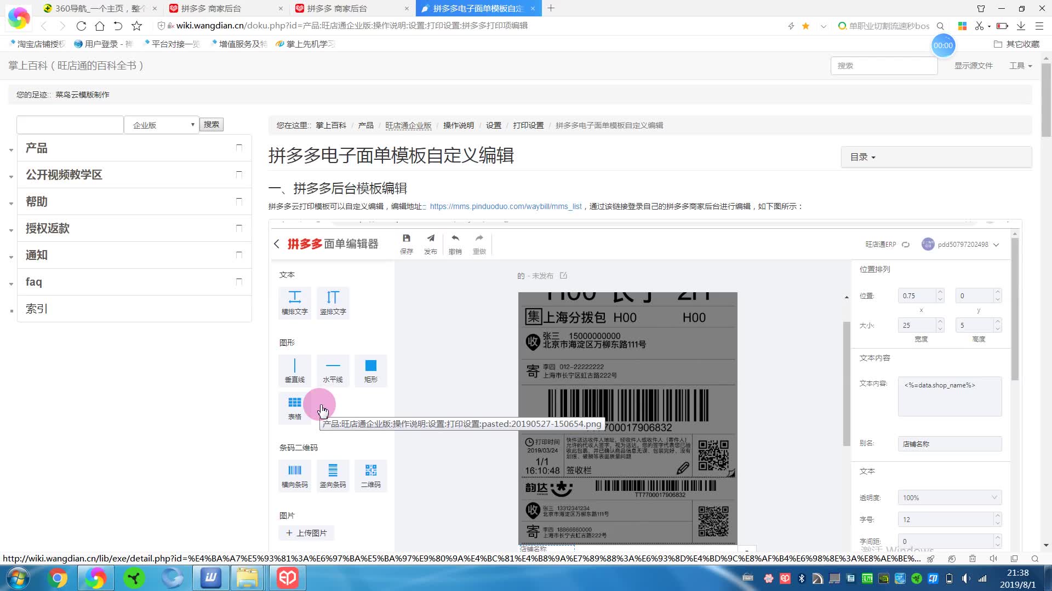1052x591 pixels.
Task: Add a vertical line (垂直线) shape
Action: (x=295, y=370)
